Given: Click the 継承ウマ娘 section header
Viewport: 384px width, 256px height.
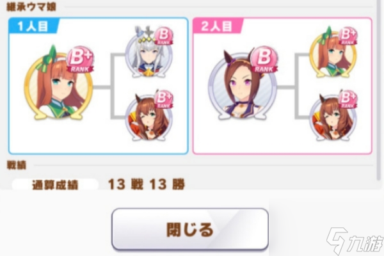Looking at the screenshot, I should (31, 7).
